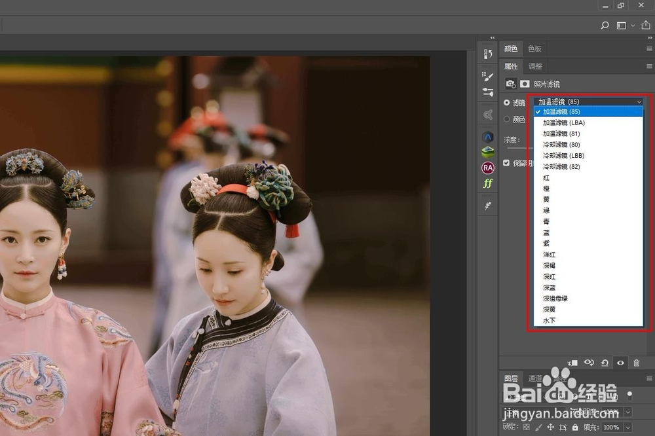
Task: Open the History panel icon
Action: coord(487,54)
